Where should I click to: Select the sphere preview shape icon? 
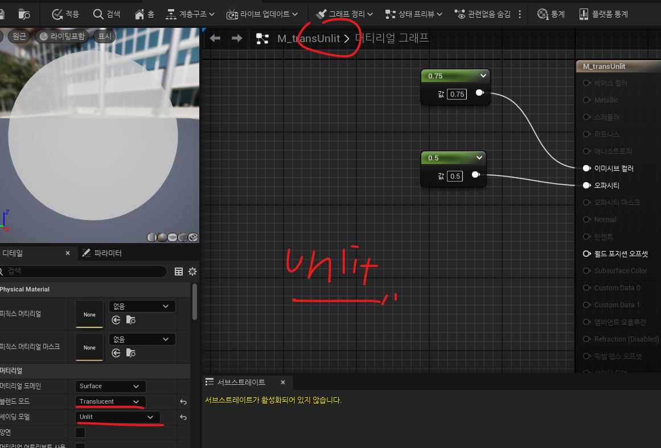pos(162,237)
